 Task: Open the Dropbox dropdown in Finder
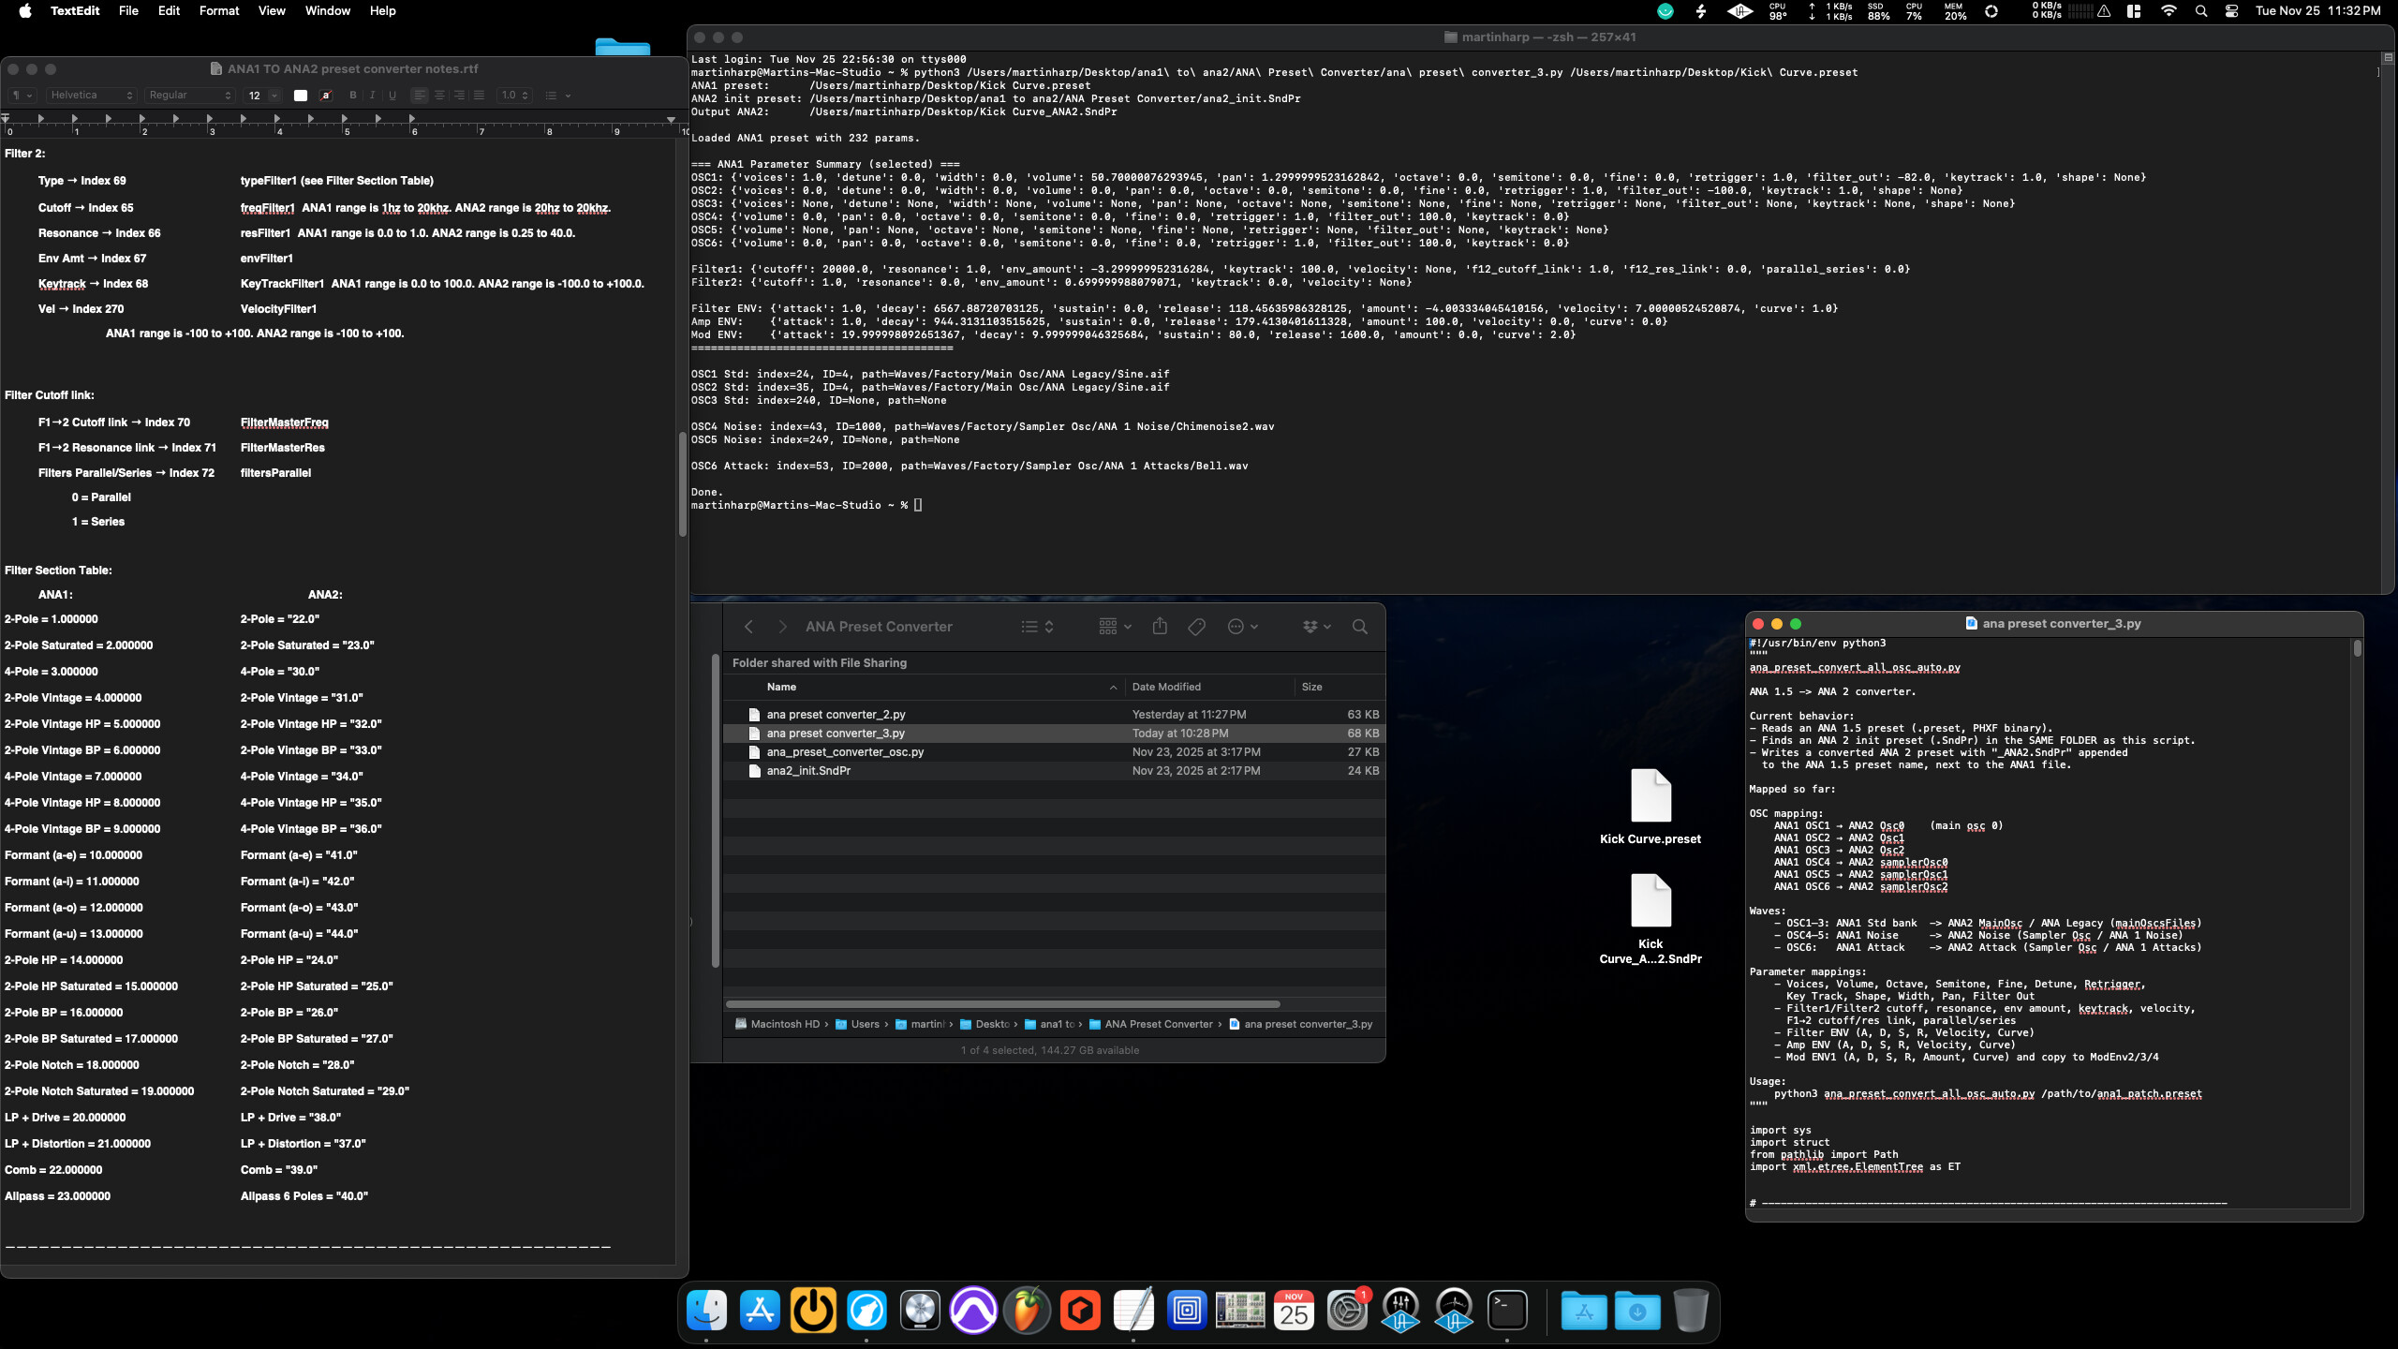1316,627
